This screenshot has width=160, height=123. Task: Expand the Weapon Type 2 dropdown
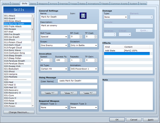point(84,107)
